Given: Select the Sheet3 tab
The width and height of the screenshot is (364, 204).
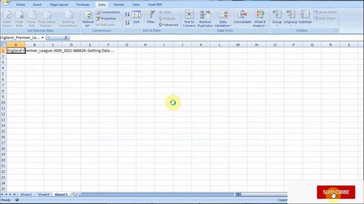Looking at the screenshot, I should (61, 194).
